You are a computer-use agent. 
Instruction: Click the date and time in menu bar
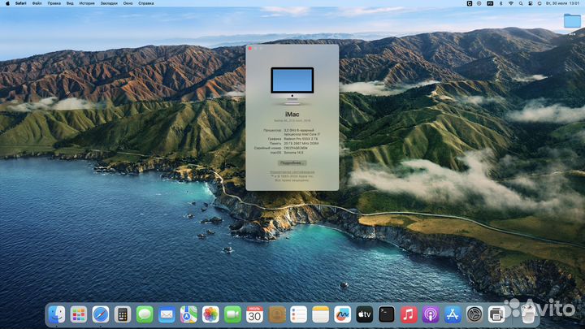562,3
